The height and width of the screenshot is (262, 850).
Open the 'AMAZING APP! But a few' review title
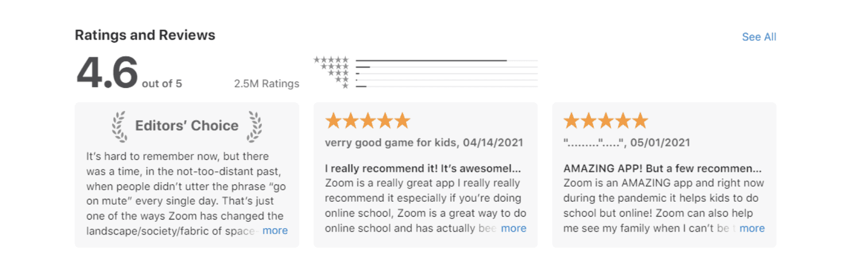pos(662,169)
